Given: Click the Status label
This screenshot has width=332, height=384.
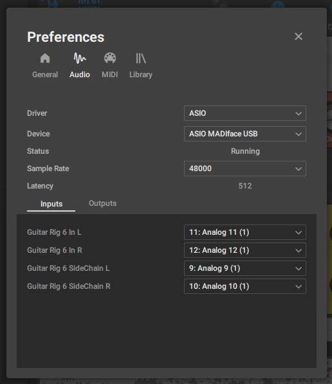Looking at the screenshot, I should pos(38,151).
